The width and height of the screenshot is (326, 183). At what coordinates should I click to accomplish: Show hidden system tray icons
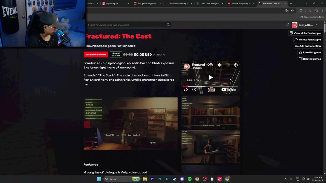click(286, 179)
